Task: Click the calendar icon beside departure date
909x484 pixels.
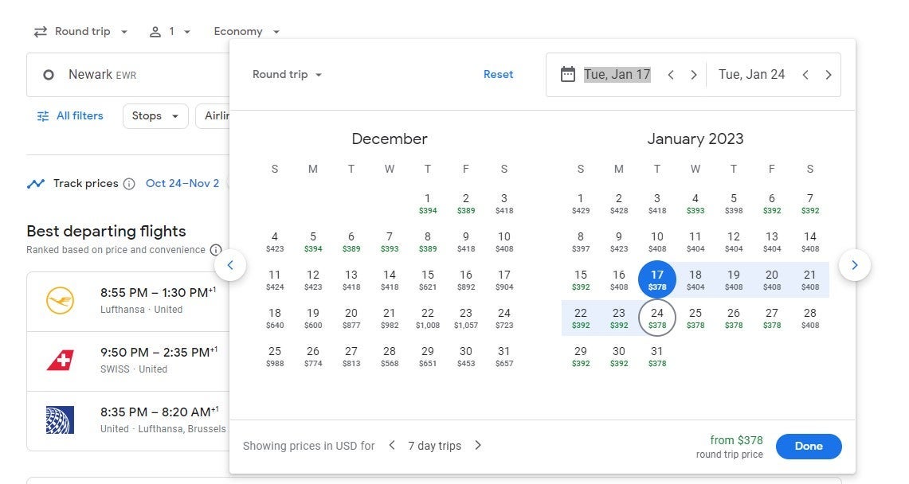Action: point(567,75)
